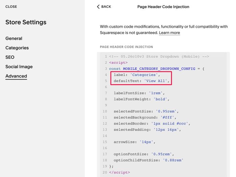Go back using the BACK arrow
236x177 pixels.
(x=104, y=7)
